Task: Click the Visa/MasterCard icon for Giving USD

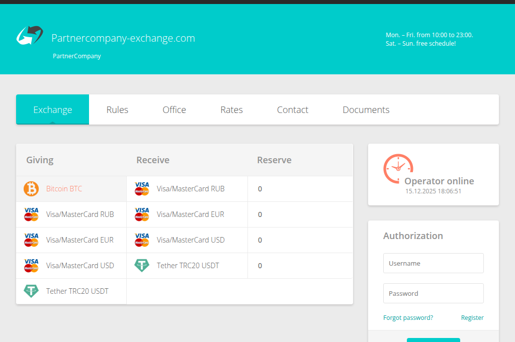Action: pos(31,265)
